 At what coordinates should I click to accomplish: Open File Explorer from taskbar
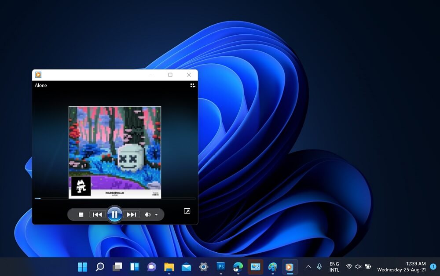click(169, 267)
